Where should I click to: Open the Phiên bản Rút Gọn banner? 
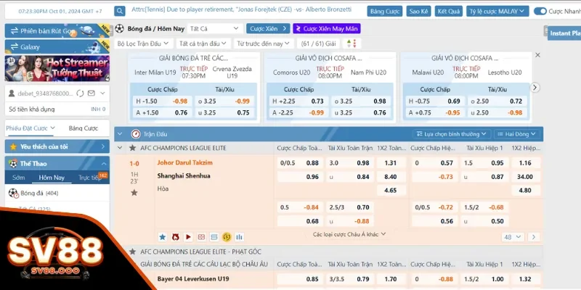(57, 30)
